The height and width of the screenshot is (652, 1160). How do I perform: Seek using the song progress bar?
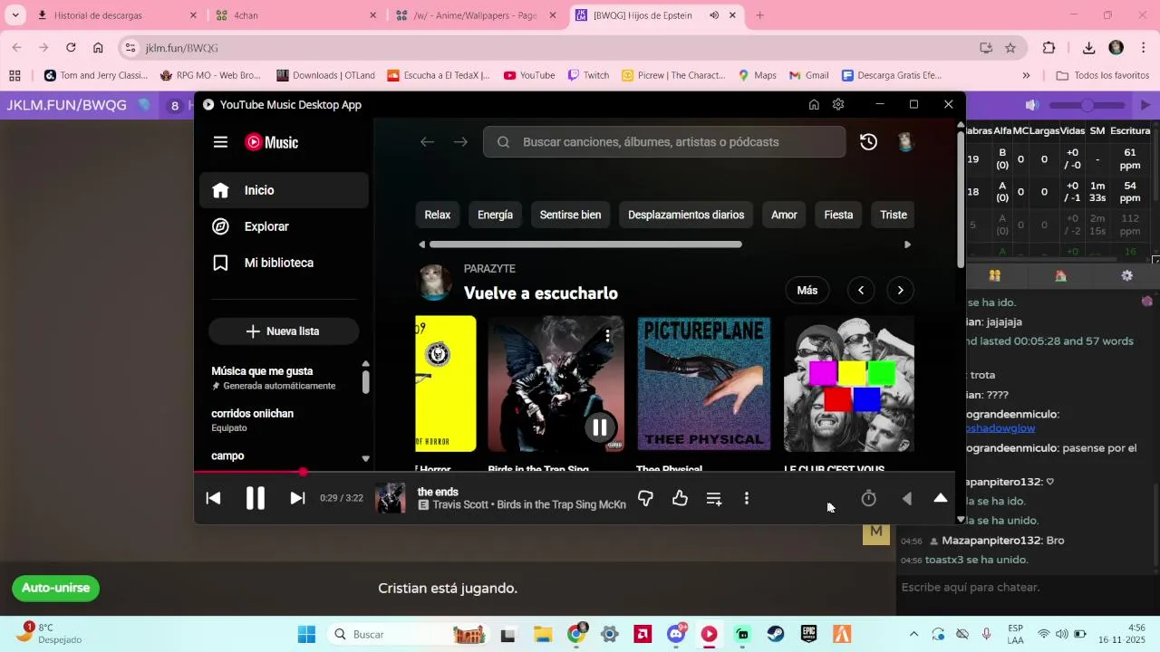[x=574, y=472]
